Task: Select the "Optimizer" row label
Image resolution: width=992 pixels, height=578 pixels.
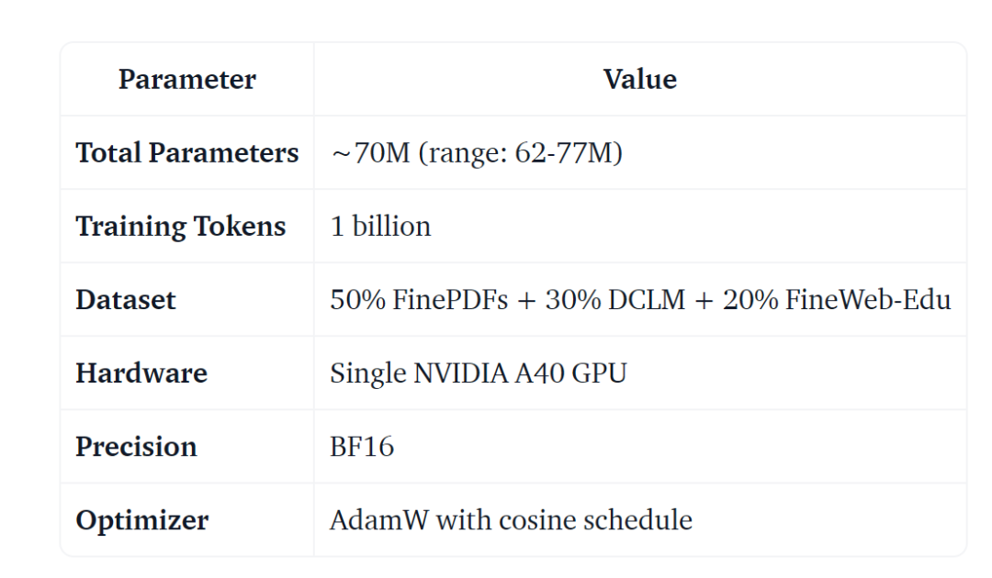Action: click(x=141, y=520)
